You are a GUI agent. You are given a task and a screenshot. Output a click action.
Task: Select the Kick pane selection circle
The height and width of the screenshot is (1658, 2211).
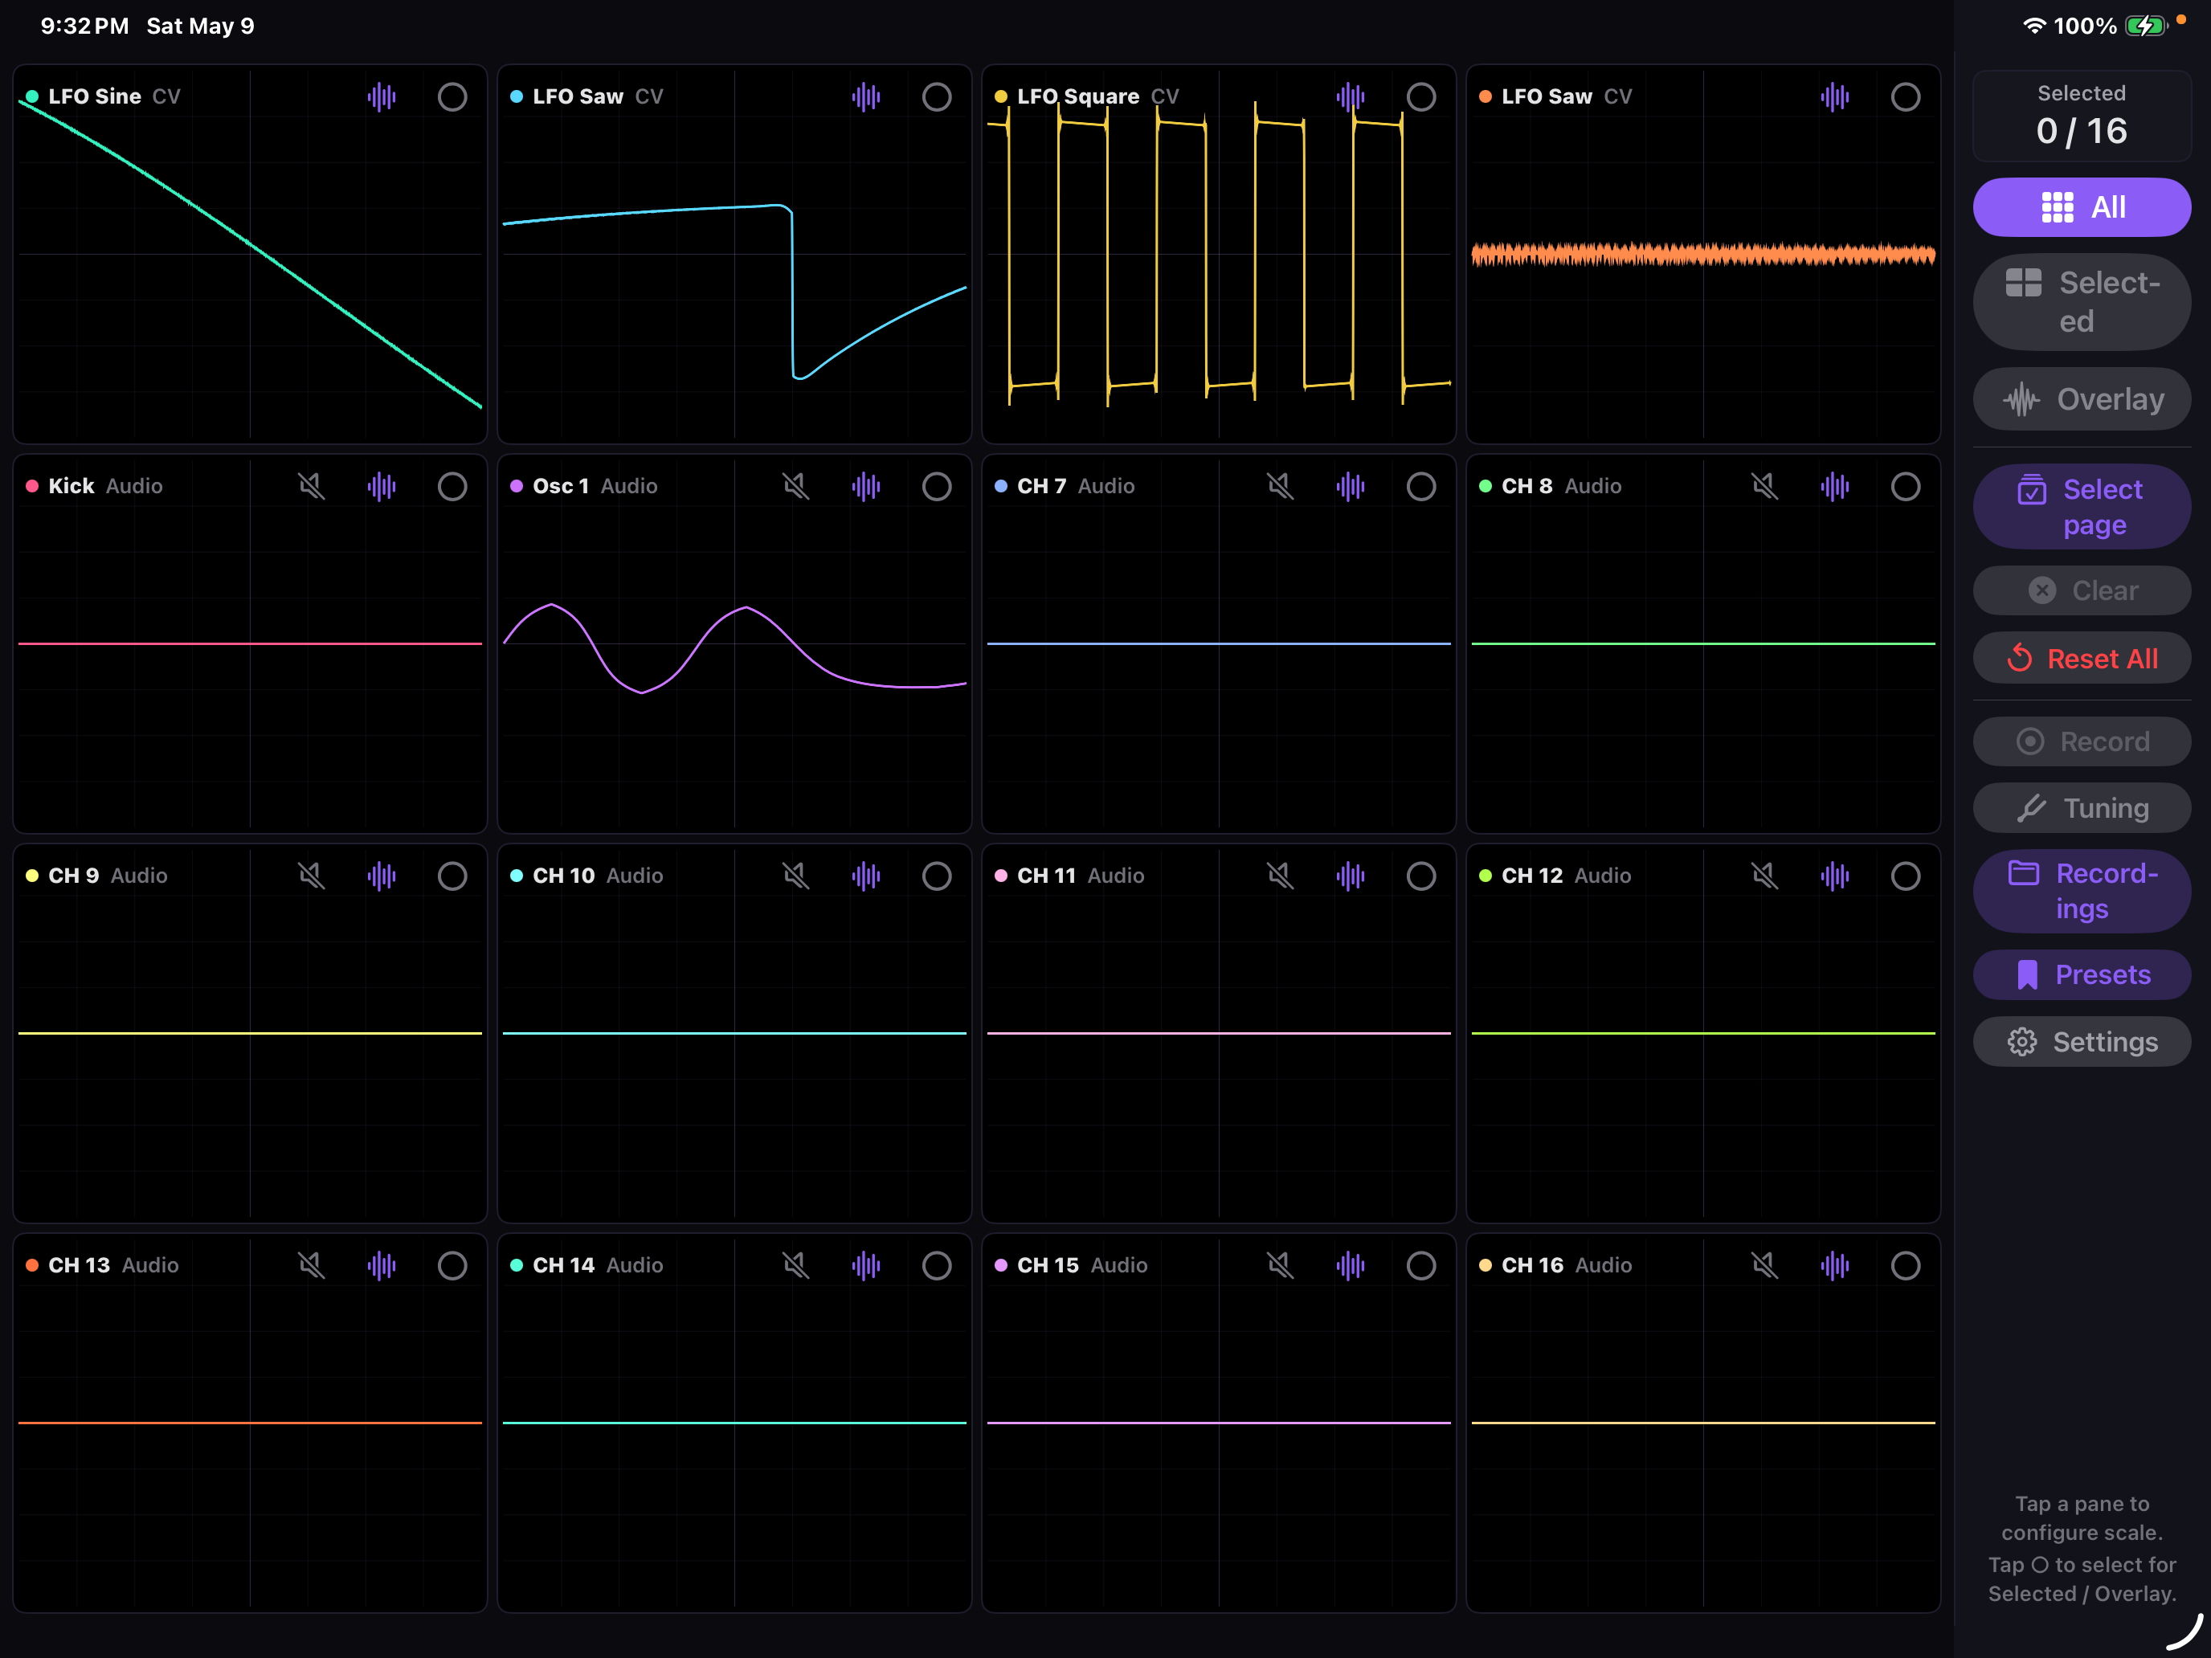point(453,487)
